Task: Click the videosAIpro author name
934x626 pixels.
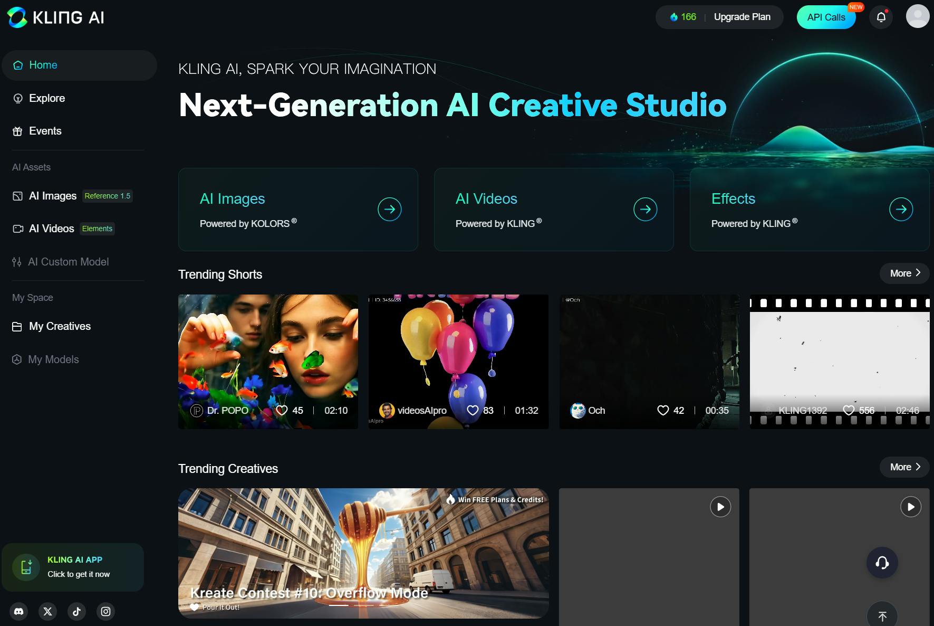Action: 422,410
